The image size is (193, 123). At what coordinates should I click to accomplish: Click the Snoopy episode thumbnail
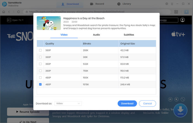click(x=49, y=23)
